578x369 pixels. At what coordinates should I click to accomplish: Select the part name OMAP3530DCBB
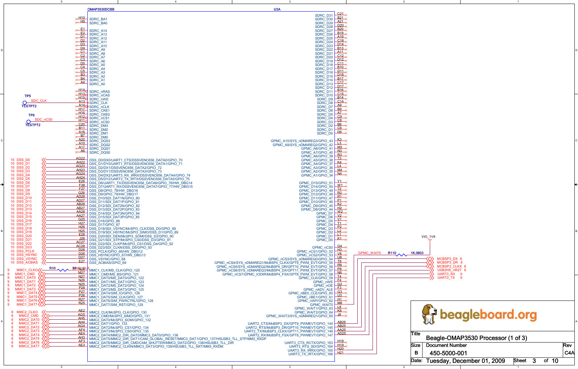[101, 9]
